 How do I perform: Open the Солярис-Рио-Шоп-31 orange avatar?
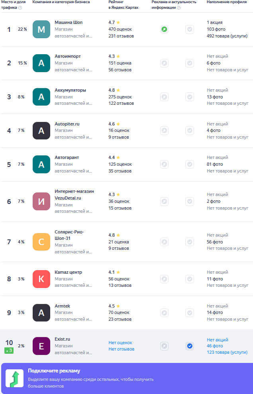tap(41, 242)
